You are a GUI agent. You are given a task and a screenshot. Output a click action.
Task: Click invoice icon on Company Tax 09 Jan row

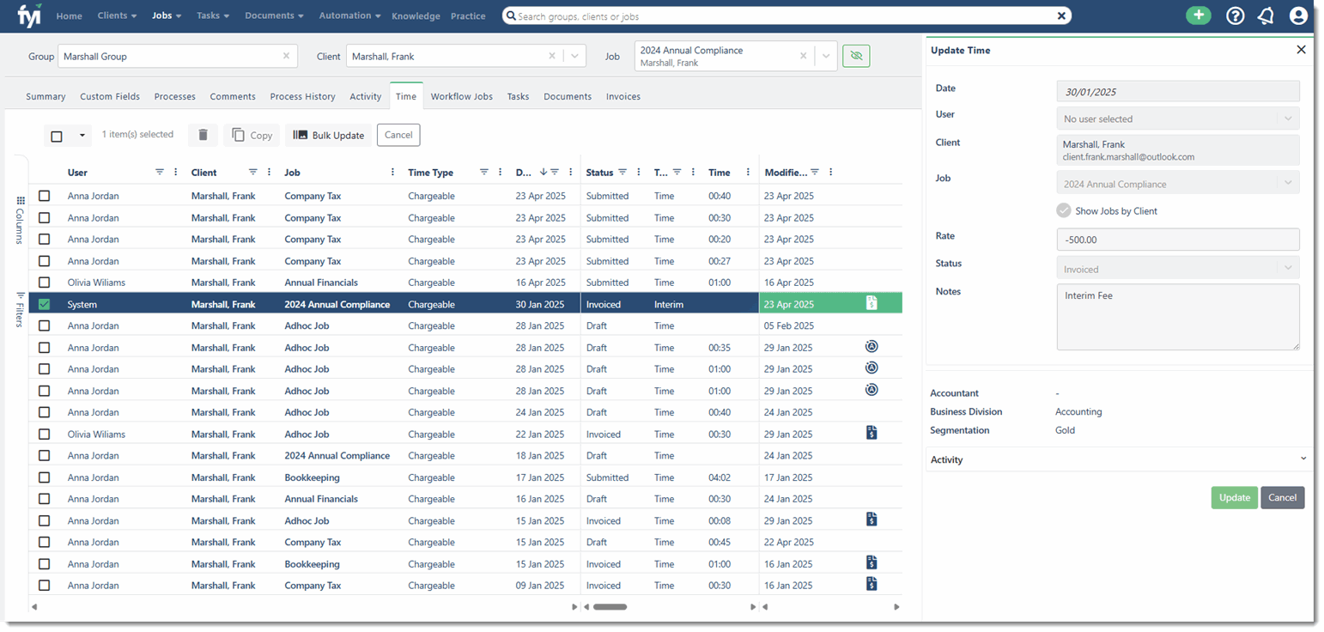point(872,585)
